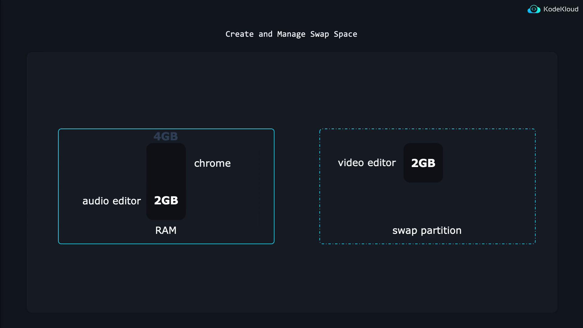The image size is (583, 328).
Task: Click "editor" in the audio editor label
Action: [x=127, y=201]
